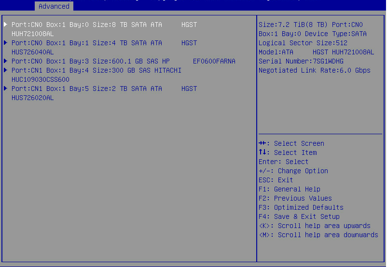The height and width of the screenshot is (267, 387).
Task: Click Negotiated Link Rate:6.0 Gbps line
Action: [315, 70]
